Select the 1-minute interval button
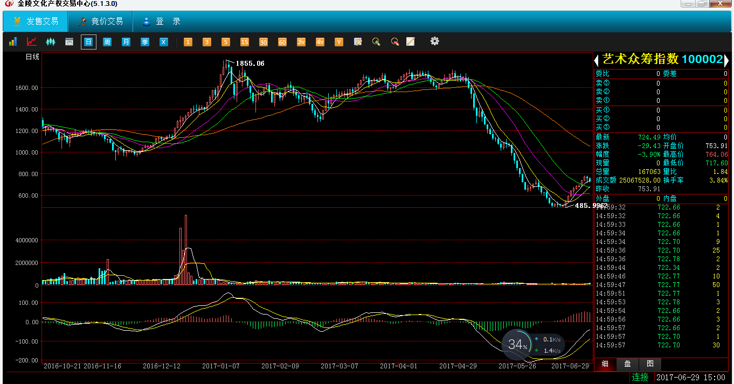This screenshot has width=734, height=384. (188, 41)
